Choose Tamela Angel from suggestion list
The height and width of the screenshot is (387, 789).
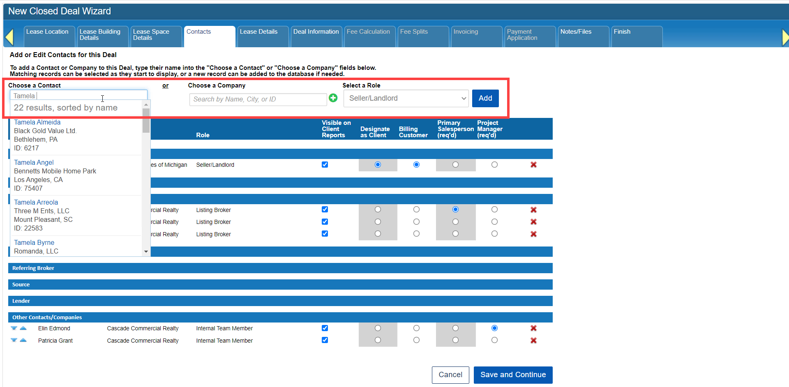tap(34, 163)
